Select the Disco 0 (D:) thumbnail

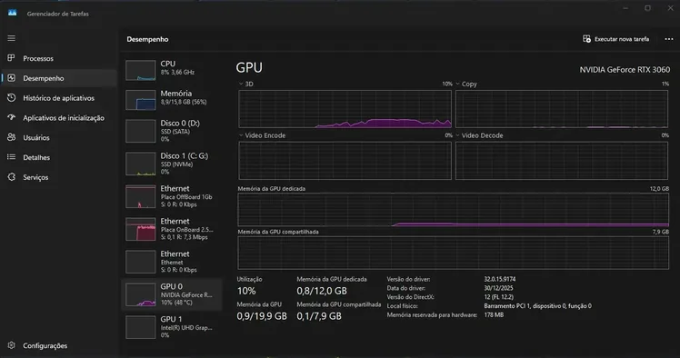click(x=141, y=131)
